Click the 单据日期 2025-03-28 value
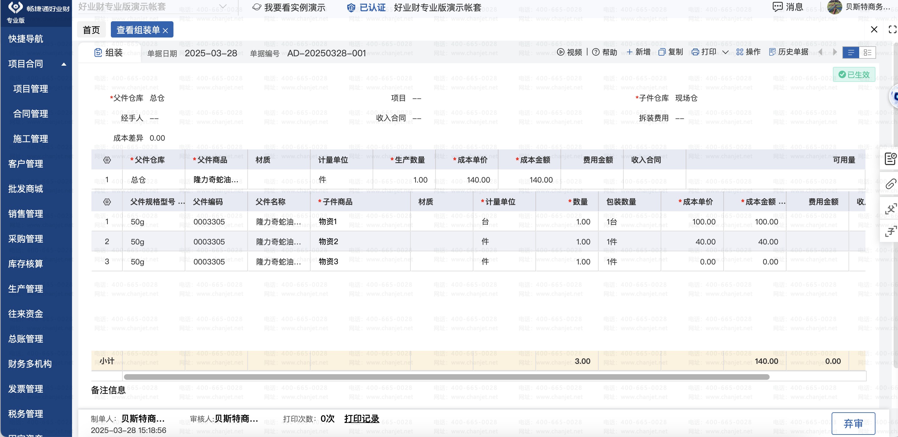This screenshot has height=437, width=898. coord(211,53)
